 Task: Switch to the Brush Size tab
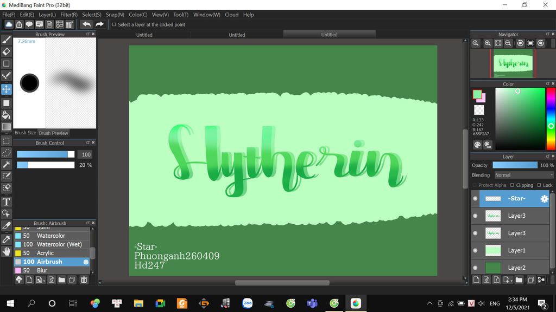25,133
